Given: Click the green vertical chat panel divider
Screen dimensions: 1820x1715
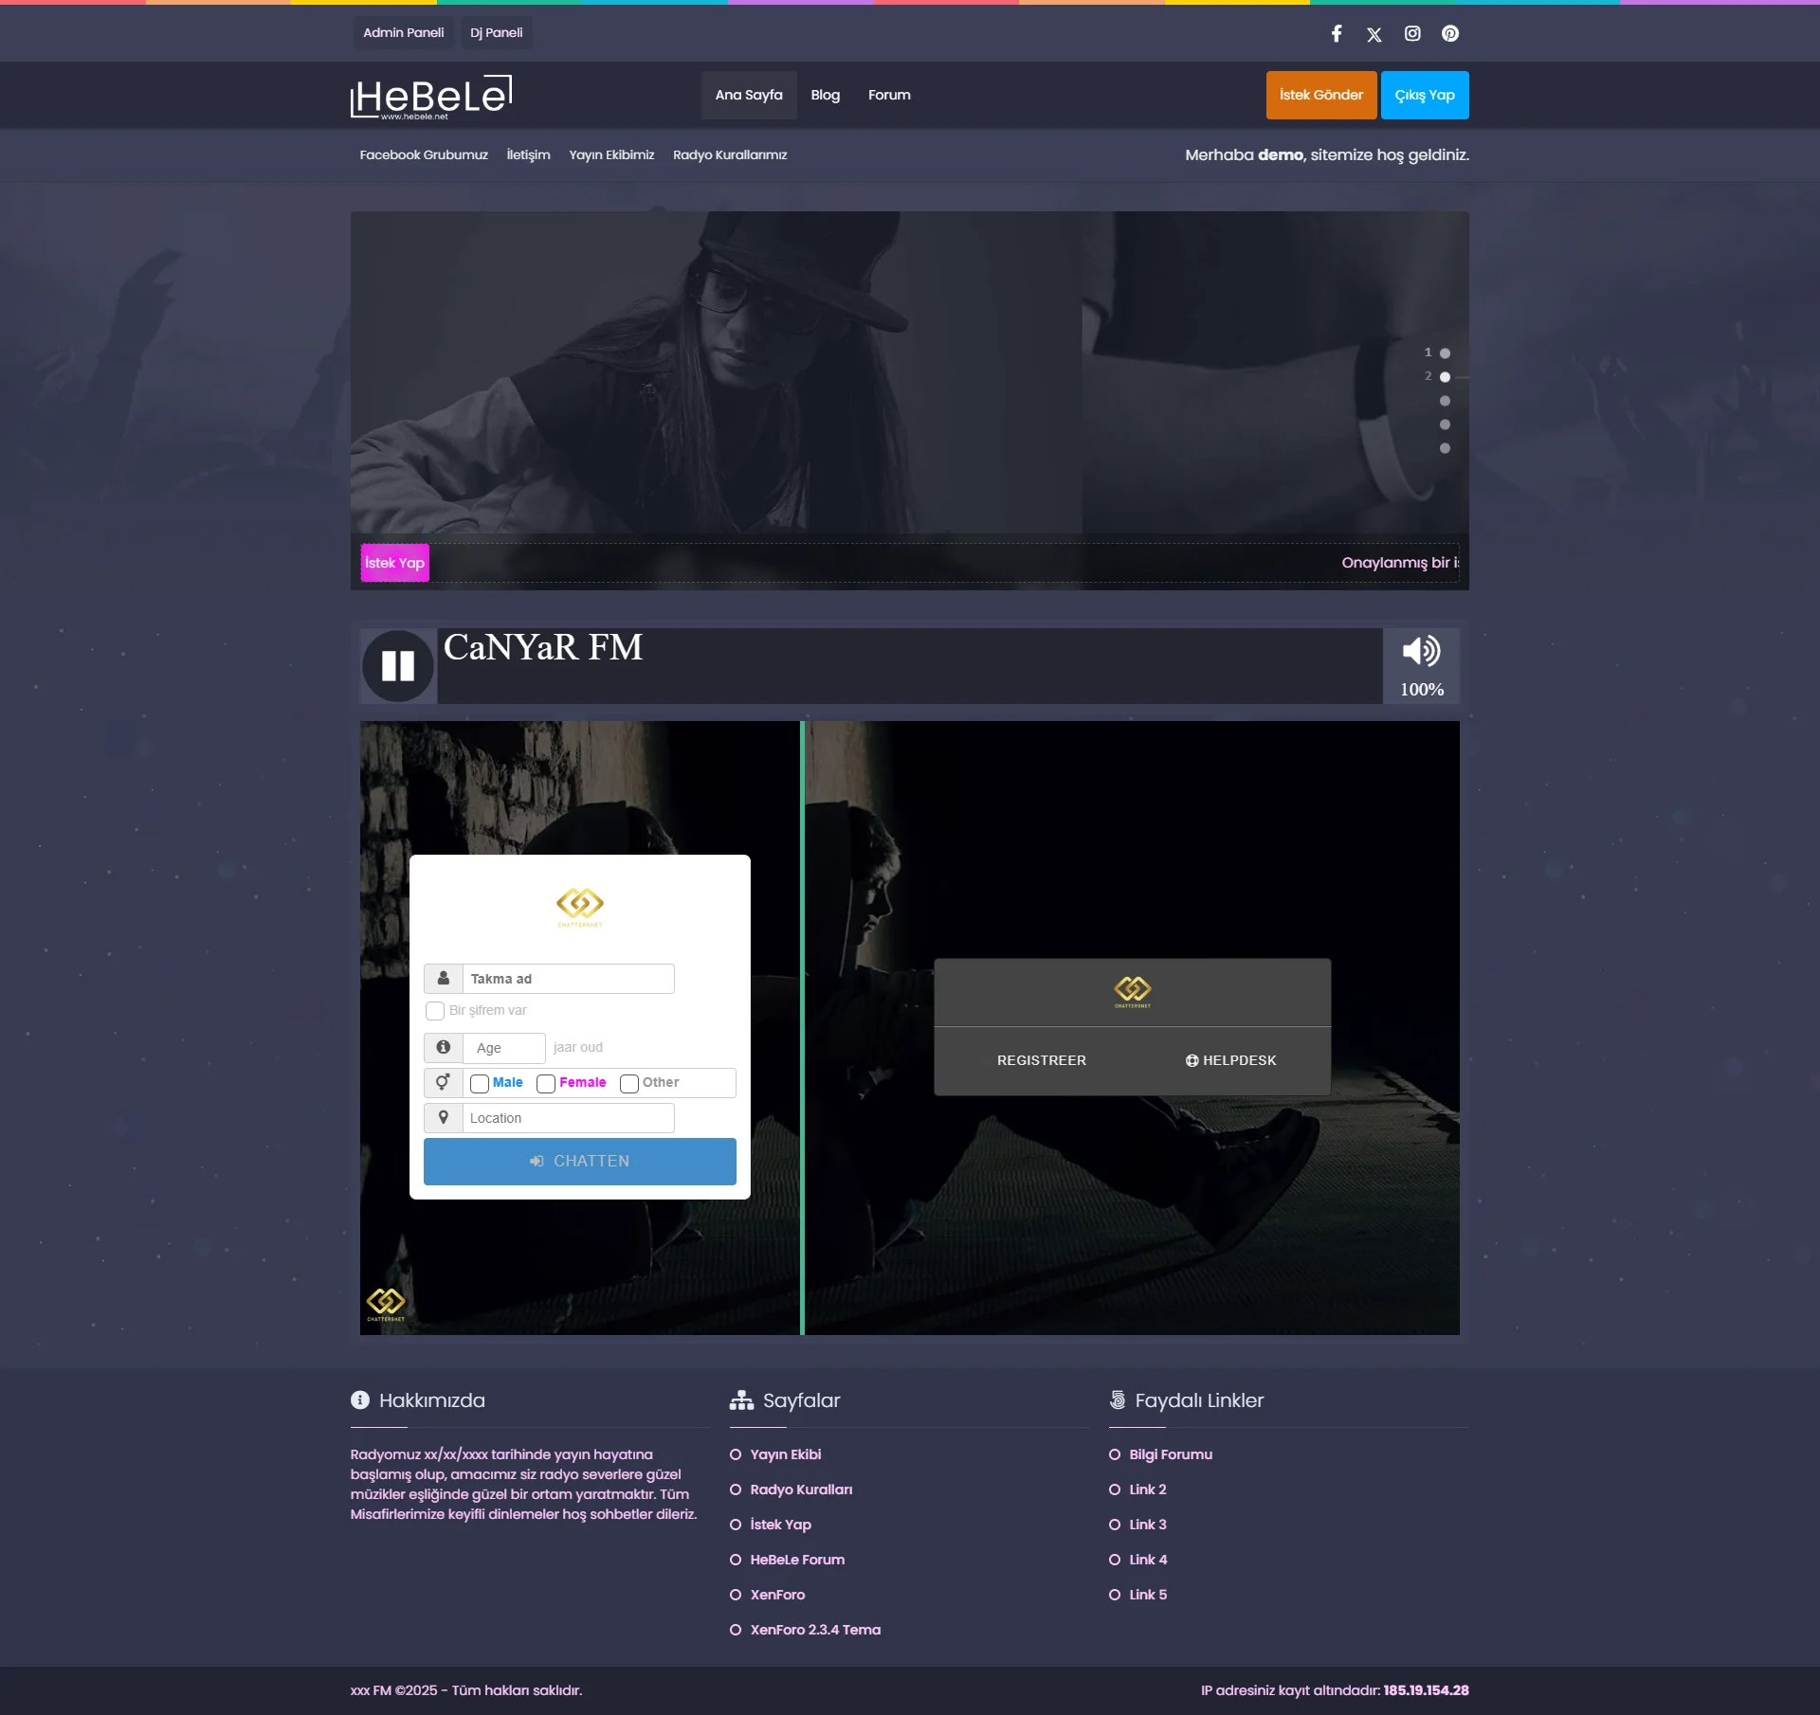Looking at the screenshot, I should [802, 1028].
